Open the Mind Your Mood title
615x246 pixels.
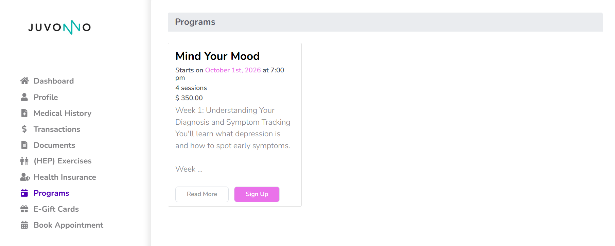pos(217,56)
